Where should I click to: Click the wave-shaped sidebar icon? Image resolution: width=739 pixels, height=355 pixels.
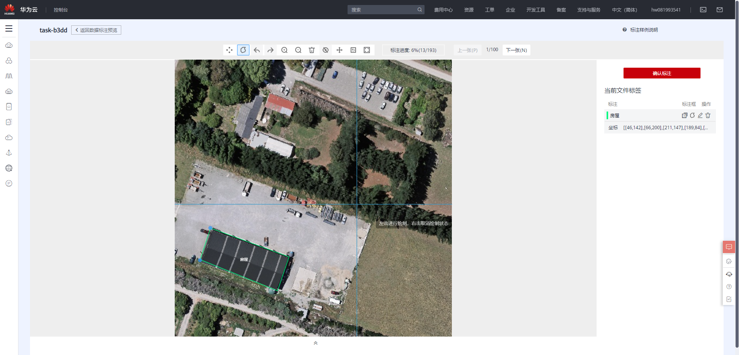coord(9,76)
